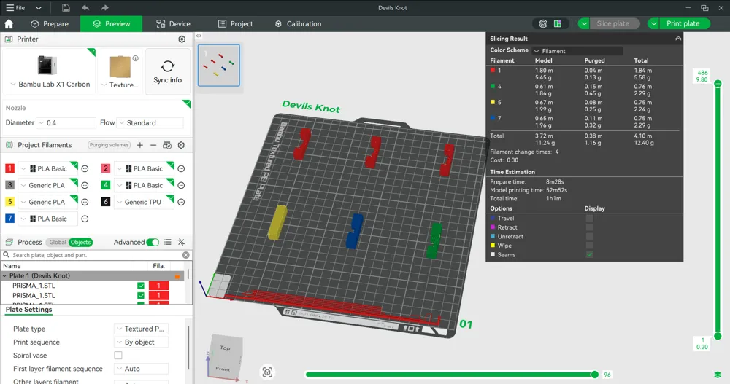Click the edit icon next to filament 6
730x384 pixels.
(x=182, y=203)
